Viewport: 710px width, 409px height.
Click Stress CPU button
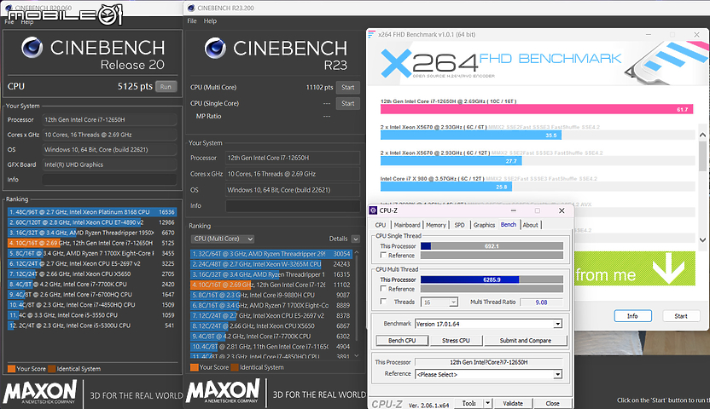coord(456,340)
